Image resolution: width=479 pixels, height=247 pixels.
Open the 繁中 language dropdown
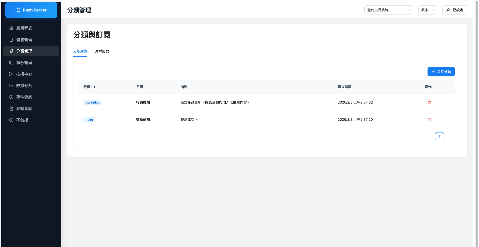(428, 10)
